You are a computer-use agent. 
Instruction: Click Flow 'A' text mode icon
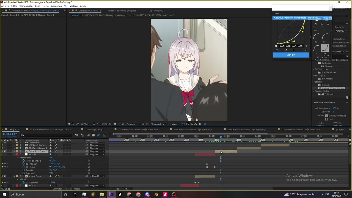(x=286, y=50)
